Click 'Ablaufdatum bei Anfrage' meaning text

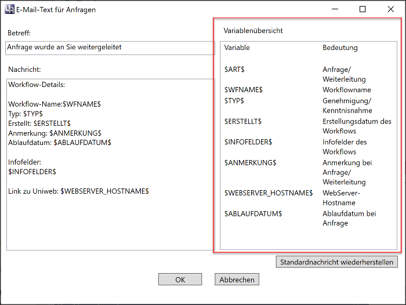point(349,218)
